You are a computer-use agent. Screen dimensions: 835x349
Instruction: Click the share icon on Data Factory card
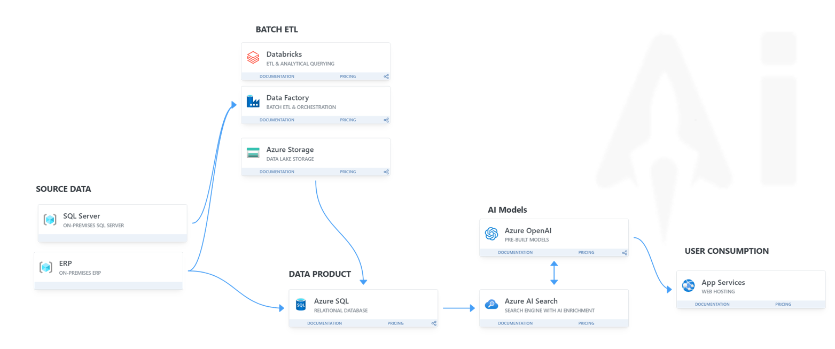386,120
